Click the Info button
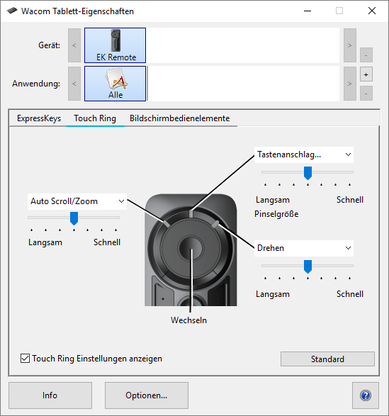This screenshot has height=416, width=389. pos(50,395)
